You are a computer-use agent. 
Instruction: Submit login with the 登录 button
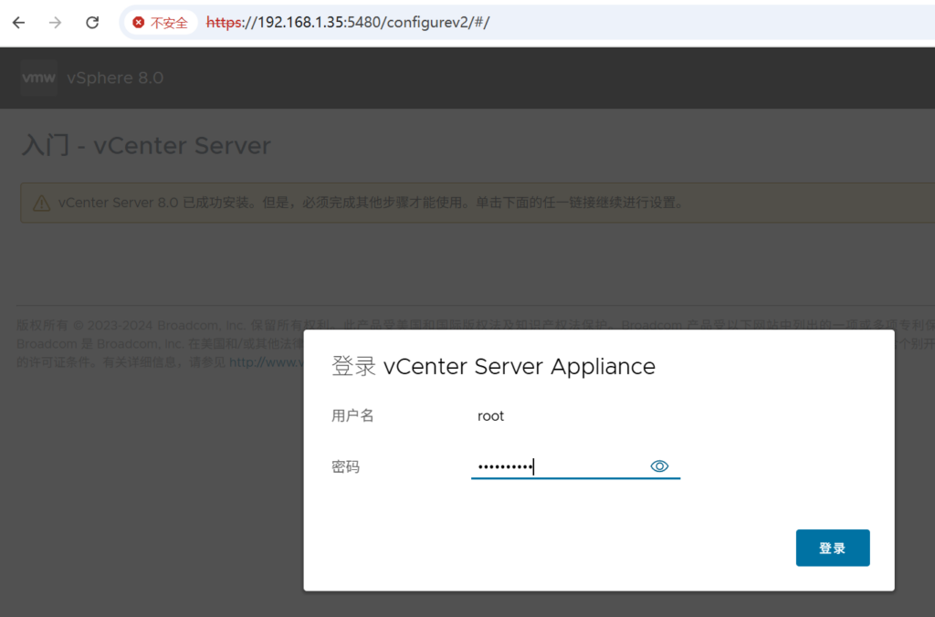point(833,548)
